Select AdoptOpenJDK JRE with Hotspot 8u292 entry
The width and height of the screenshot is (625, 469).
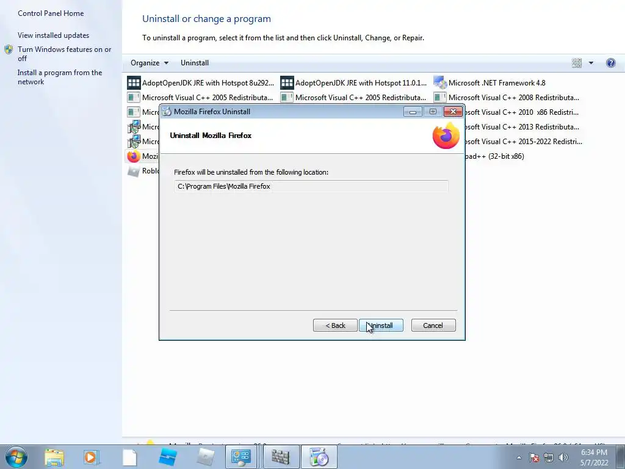pyautogui.click(x=201, y=83)
